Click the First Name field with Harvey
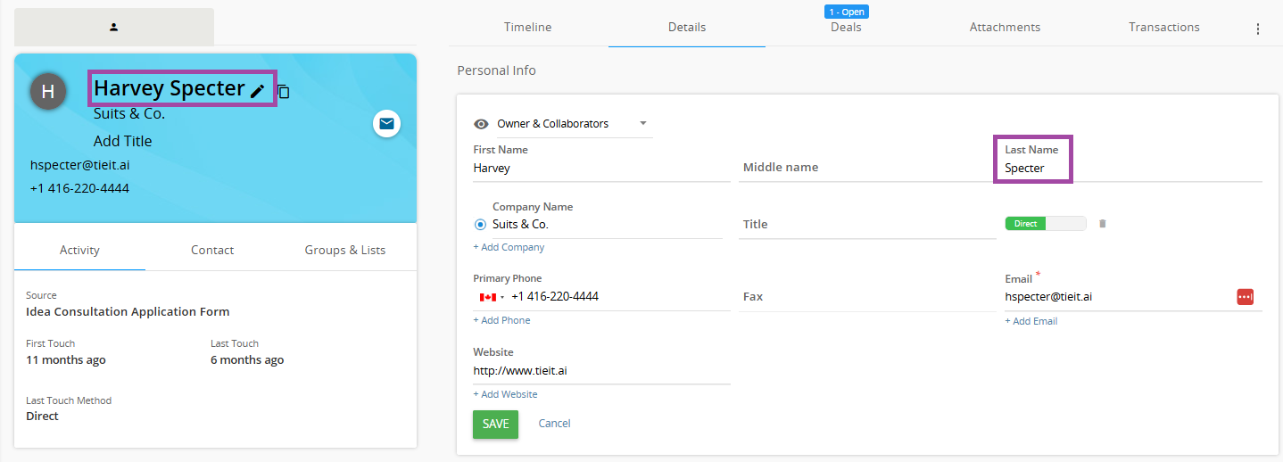Image resolution: width=1283 pixels, height=462 pixels. 601,168
